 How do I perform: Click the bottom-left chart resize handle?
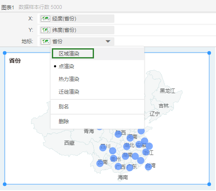tap(5, 184)
